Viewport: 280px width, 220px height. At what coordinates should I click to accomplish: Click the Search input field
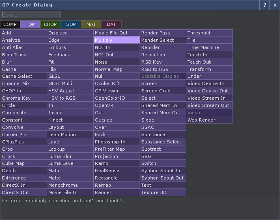point(31,15)
